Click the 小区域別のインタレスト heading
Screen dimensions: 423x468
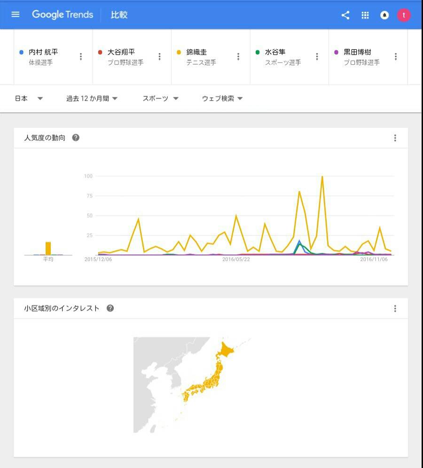pos(62,308)
